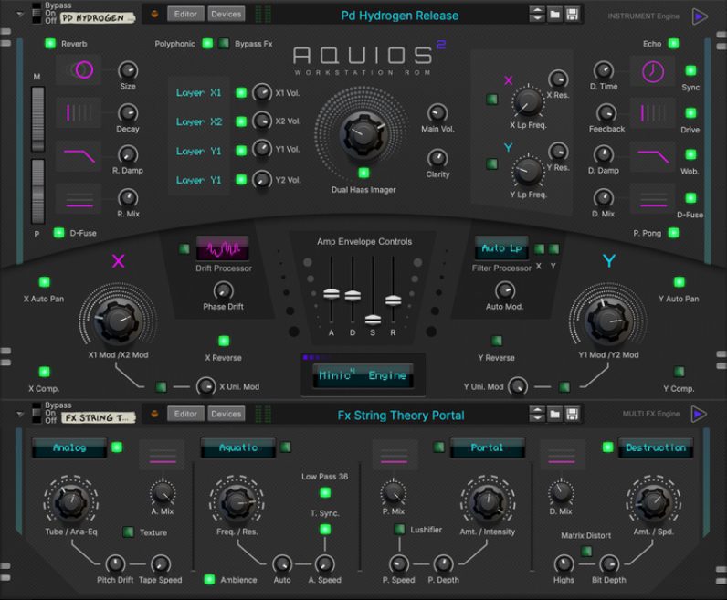
Task: Click the PD HYDROGEN device name tape label
Action: click(x=98, y=18)
